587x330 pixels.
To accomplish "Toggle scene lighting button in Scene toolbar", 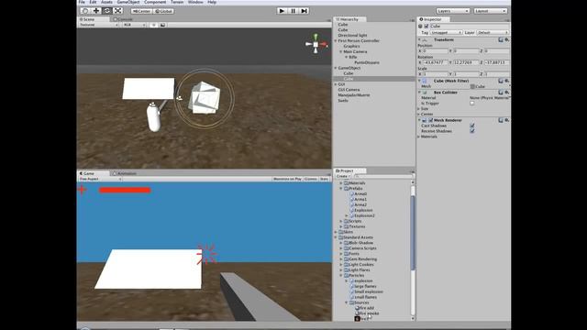I will click(x=153, y=25).
